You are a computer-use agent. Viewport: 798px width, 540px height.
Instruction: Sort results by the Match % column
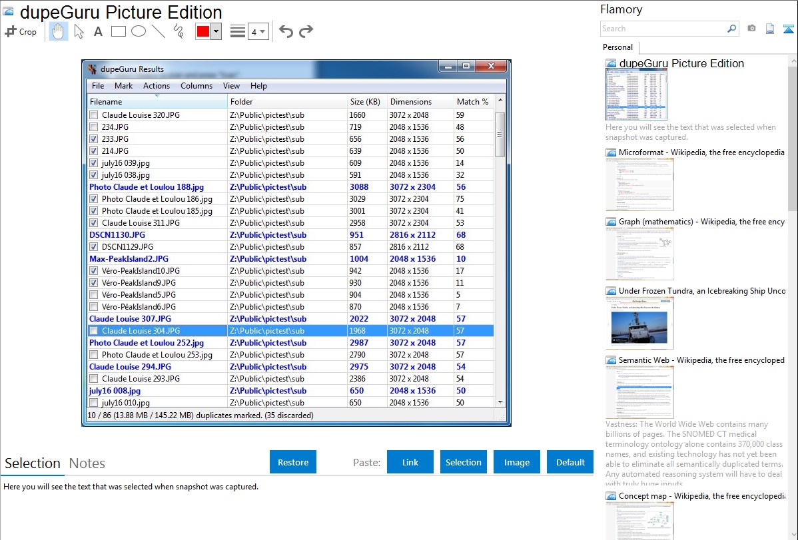(x=474, y=102)
